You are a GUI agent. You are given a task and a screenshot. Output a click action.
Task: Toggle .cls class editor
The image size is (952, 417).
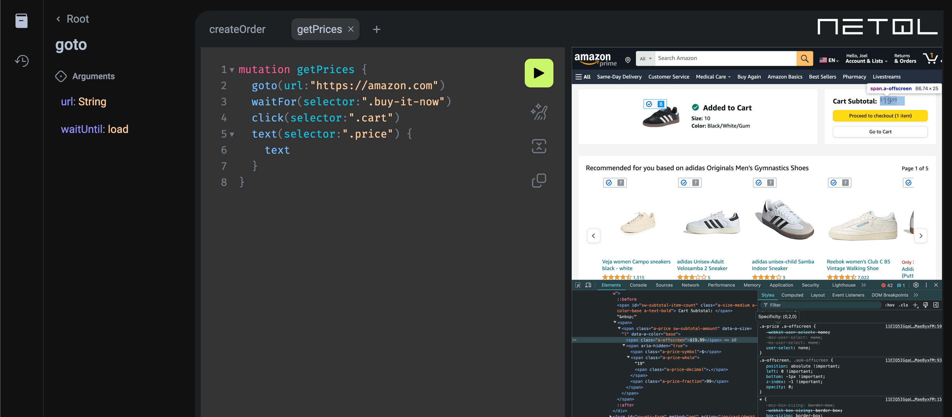903,305
